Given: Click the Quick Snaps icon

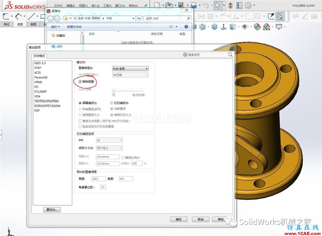Looking at the screenshot, I should click(x=258, y=16).
